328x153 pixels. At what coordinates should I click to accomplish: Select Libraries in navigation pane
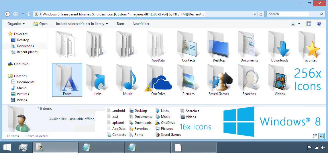point(17,76)
